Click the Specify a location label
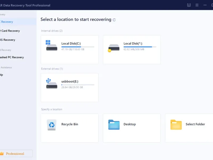 [x=52, y=109]
